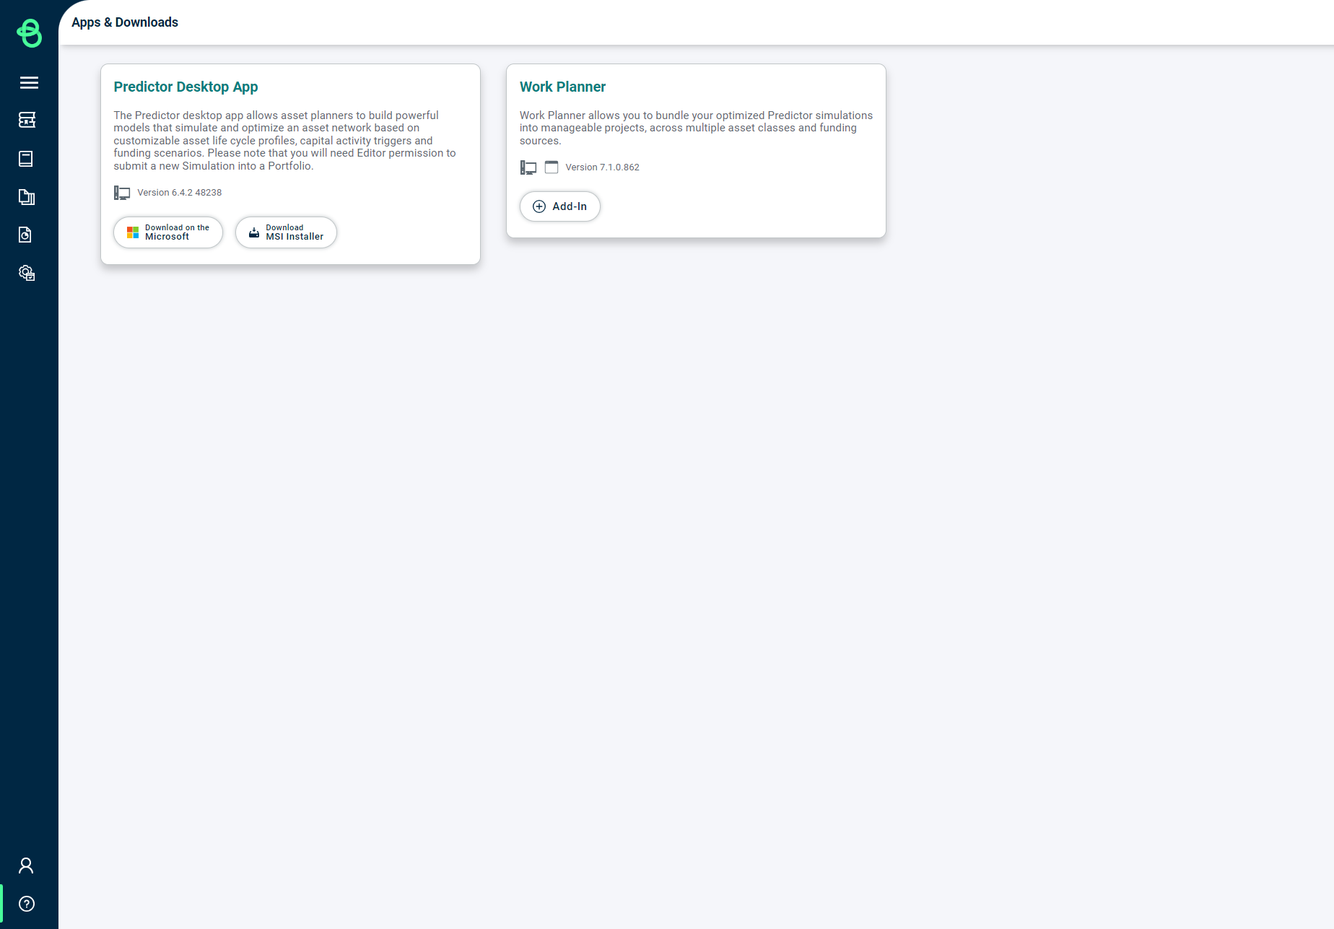Click the Predictor desktop app description paragraph
Viewport: 1334px width, 929px height.
tap(285, 141)
